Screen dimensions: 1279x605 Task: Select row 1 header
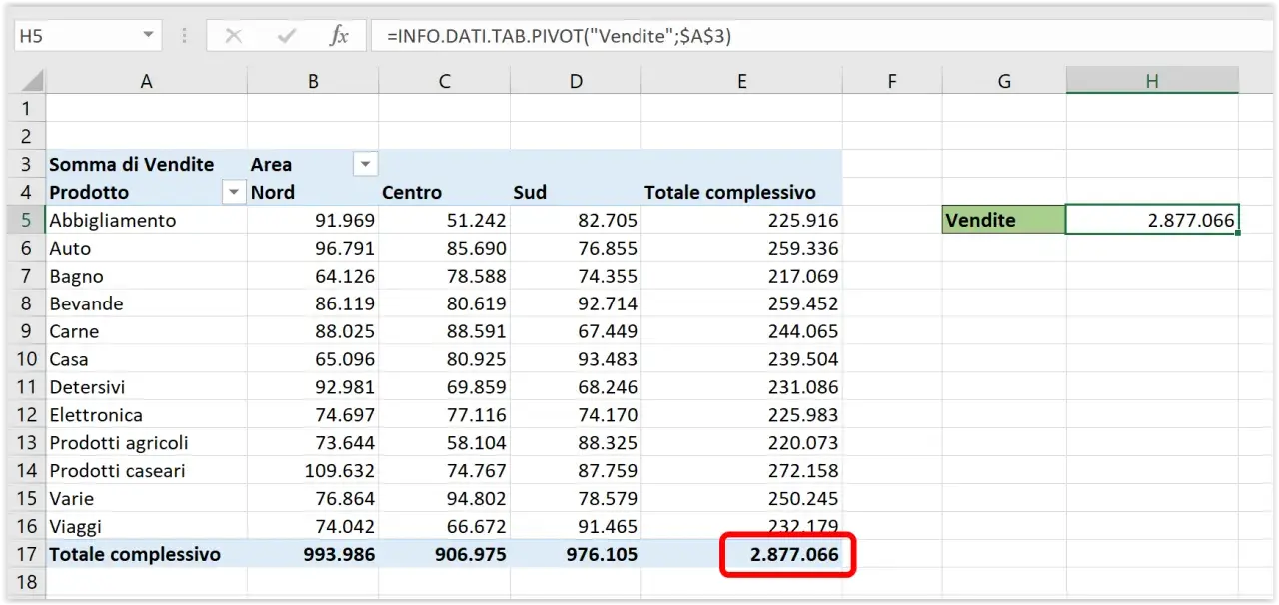[x=27, y=108]
